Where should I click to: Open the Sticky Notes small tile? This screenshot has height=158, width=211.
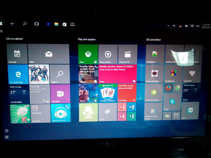click(167, 116)
